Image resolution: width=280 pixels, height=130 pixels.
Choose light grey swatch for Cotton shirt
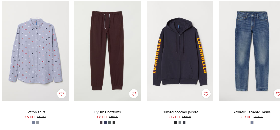coord(38,123)
